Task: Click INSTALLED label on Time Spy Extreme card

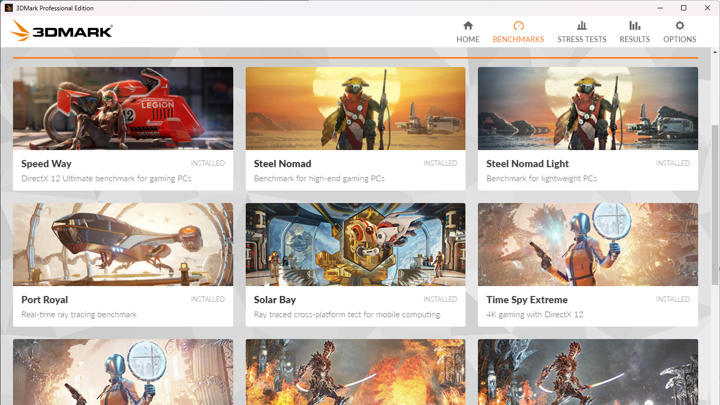Action: point(673,299)
